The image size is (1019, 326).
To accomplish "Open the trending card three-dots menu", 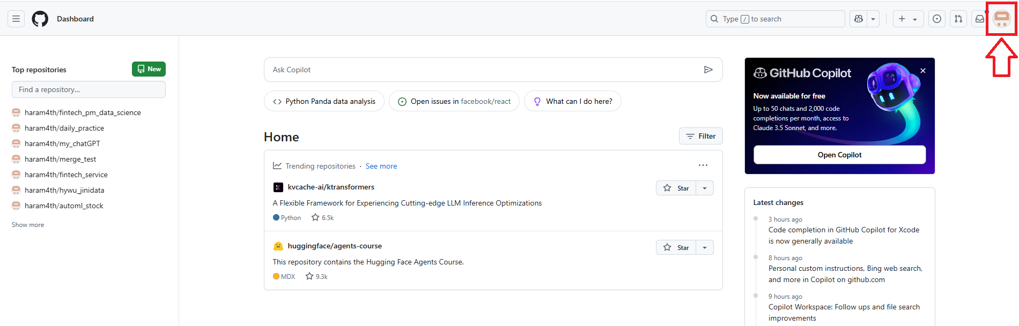I will (703, 165).
